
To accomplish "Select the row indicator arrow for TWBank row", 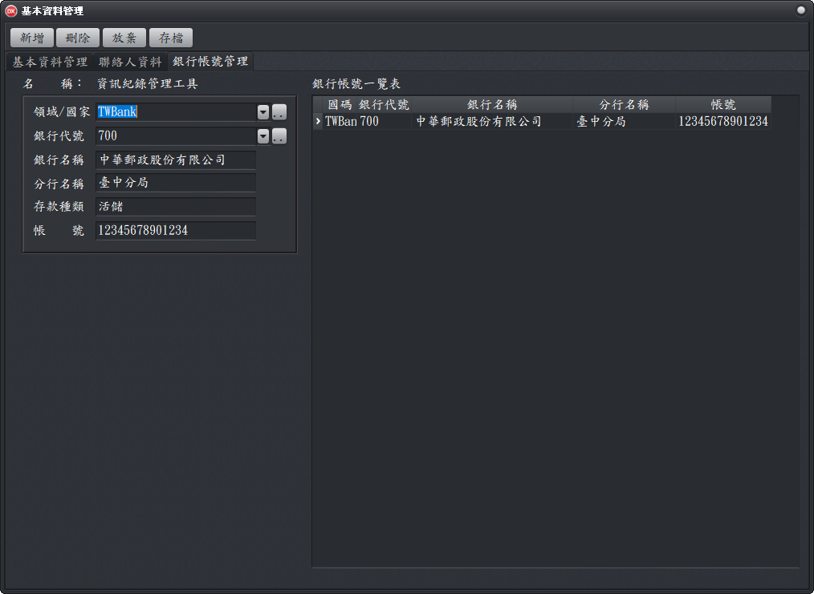I will [318, 122].
